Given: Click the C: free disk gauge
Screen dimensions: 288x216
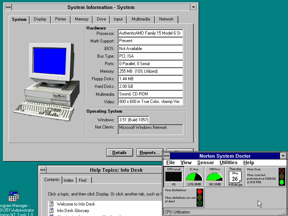Looking at the screenshot, I should 194,177.
